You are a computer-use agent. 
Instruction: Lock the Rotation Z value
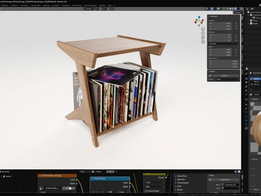pos(236,40)
